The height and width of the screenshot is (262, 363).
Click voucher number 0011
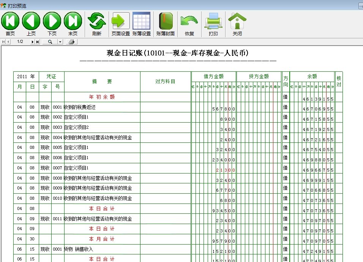click(57, 219)
